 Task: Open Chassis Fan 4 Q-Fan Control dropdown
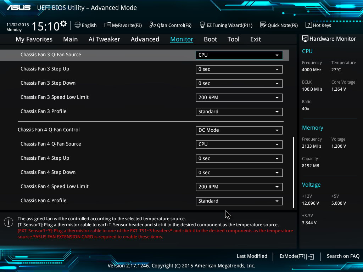[x=239, y=130]
